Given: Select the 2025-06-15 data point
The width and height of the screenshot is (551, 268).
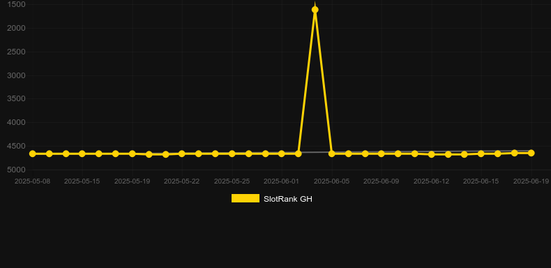Looking at the screenshot, I should [481, 154].
